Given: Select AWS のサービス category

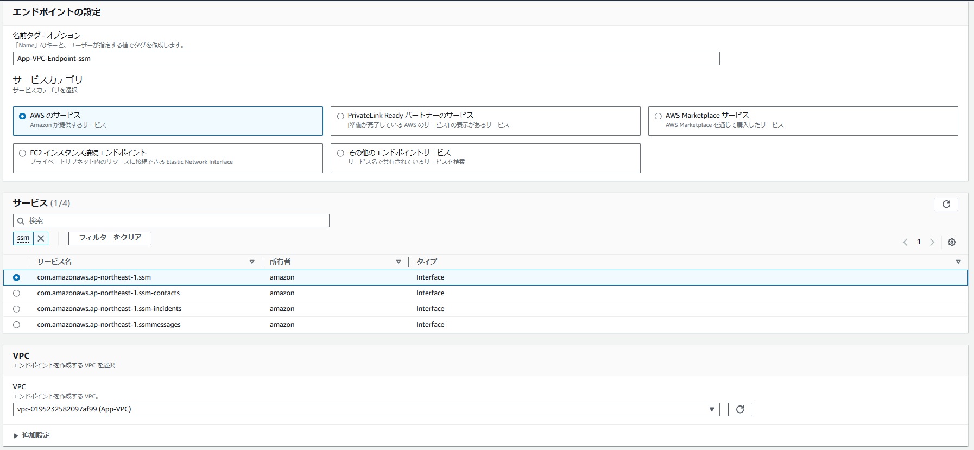Looking at the screenshot, I should coord(22,116).
